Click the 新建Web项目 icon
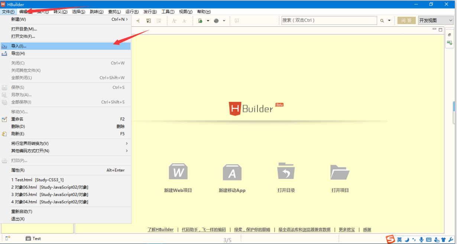This screenshot has width=457, height=244. click(x=178, y=171)
